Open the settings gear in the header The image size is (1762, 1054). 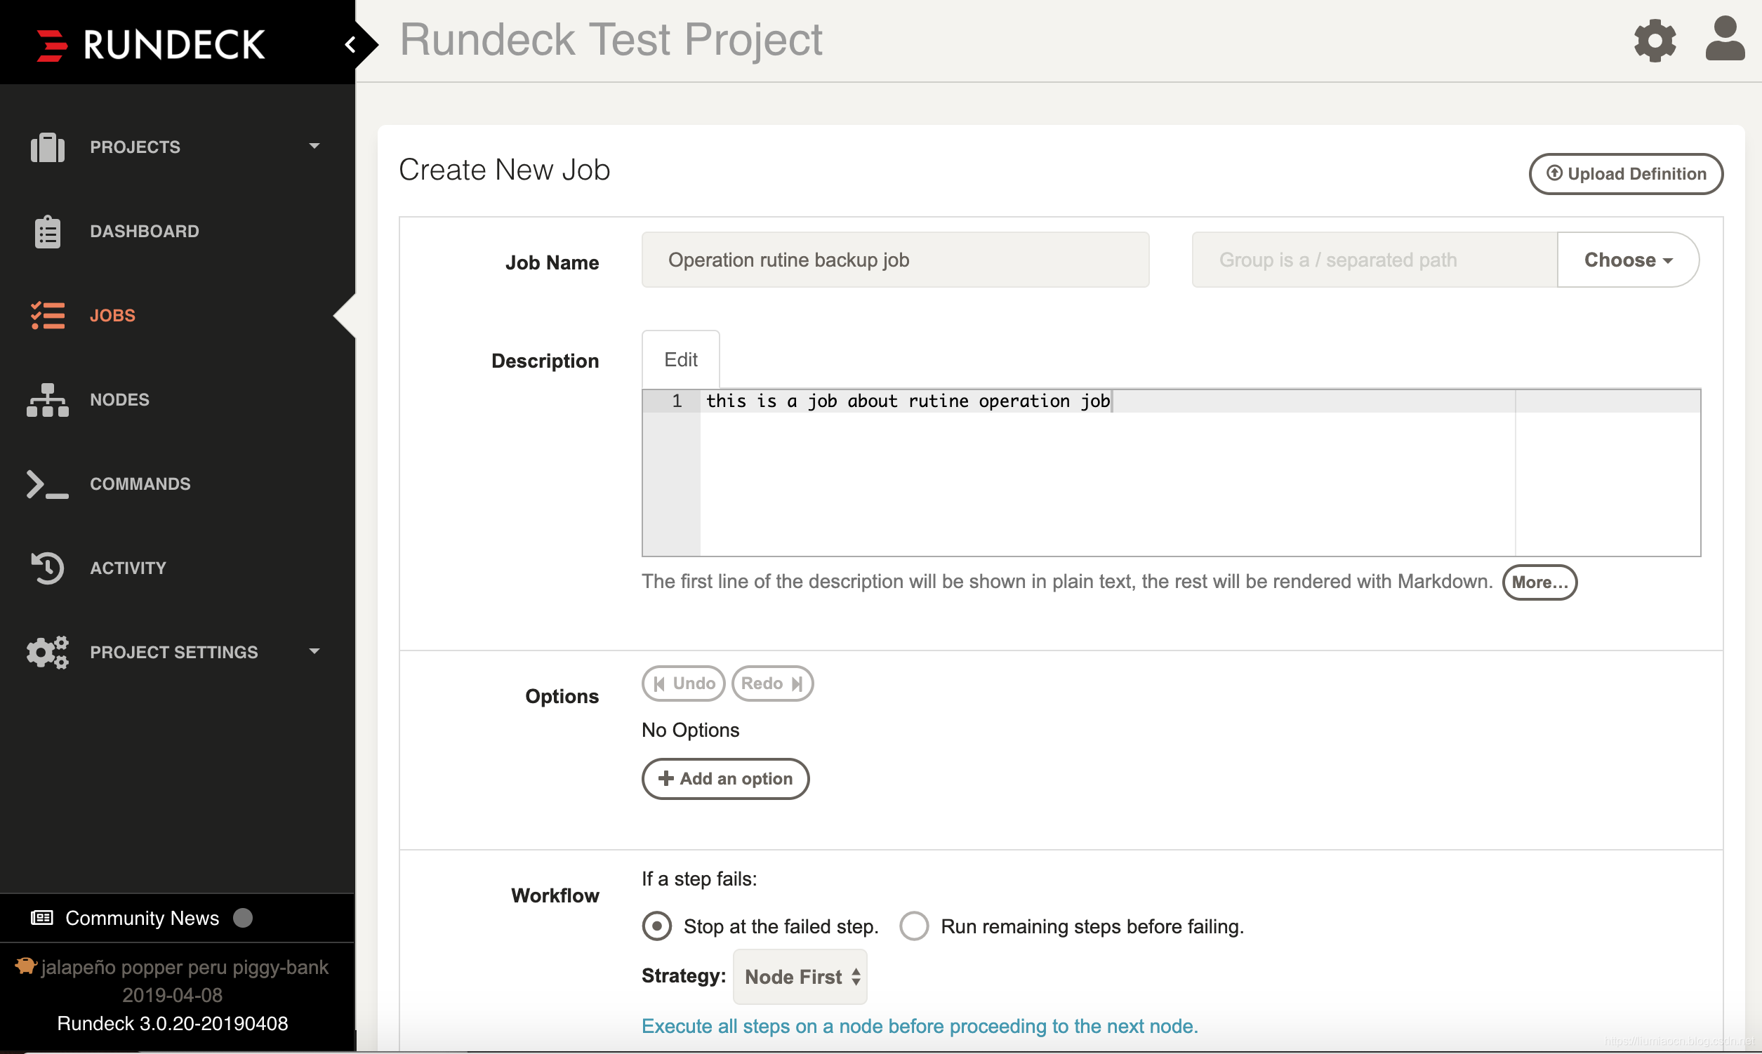pyautogui.click(x=1655, y=41)
